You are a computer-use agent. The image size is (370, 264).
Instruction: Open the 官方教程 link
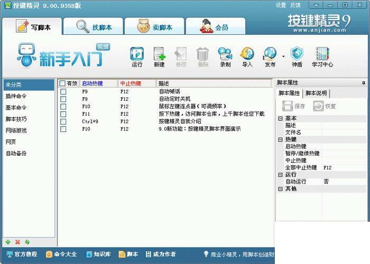(x=22, y=254)
